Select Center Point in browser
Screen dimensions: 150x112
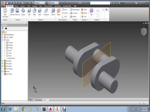click(11, 58)
